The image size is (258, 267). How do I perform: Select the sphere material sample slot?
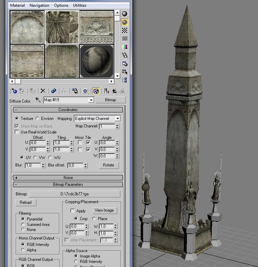pyautogui.click(x=96, y=61)
